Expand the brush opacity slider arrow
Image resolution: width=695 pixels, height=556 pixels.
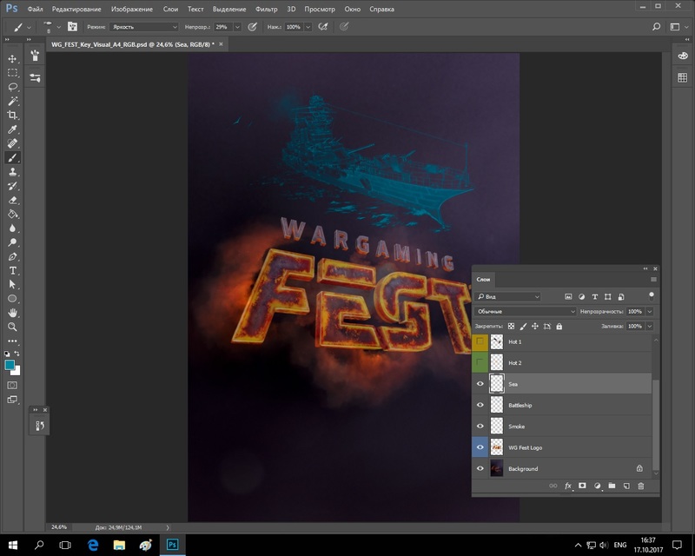coord(237,27)
